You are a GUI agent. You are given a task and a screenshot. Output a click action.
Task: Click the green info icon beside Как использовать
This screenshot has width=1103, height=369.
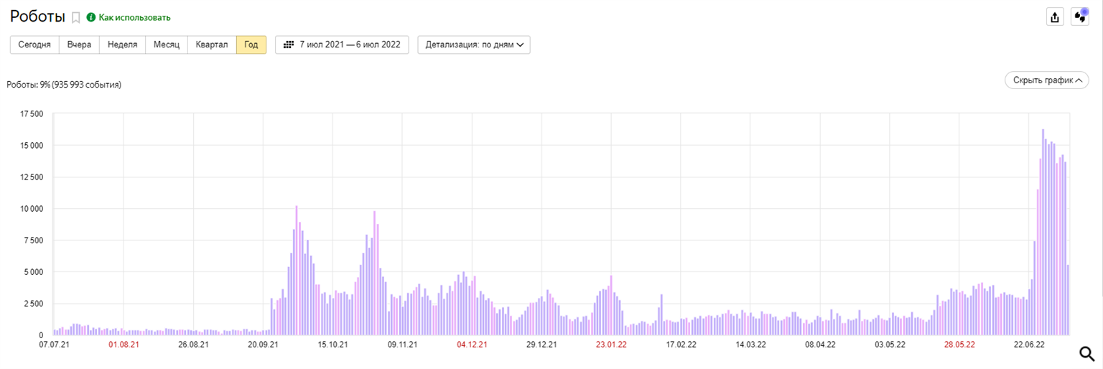[91, 17]
